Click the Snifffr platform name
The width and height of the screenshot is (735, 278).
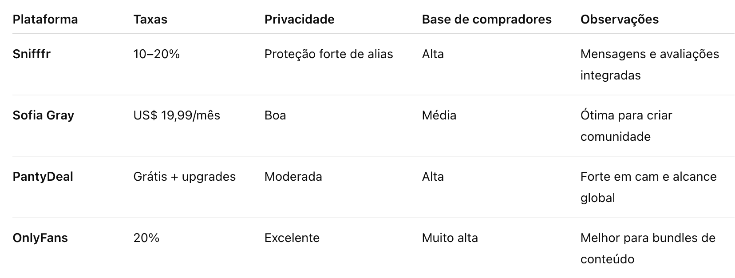[32, 54]
